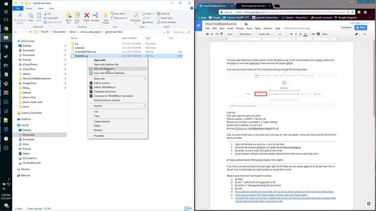Click the Google Docs print icon

point(207,34)
